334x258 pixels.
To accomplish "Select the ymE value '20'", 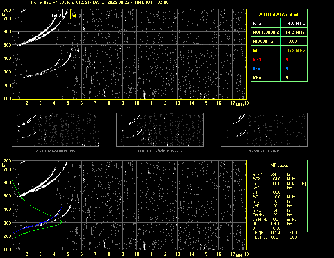I will pyautogui.click(x=275, y=206).
